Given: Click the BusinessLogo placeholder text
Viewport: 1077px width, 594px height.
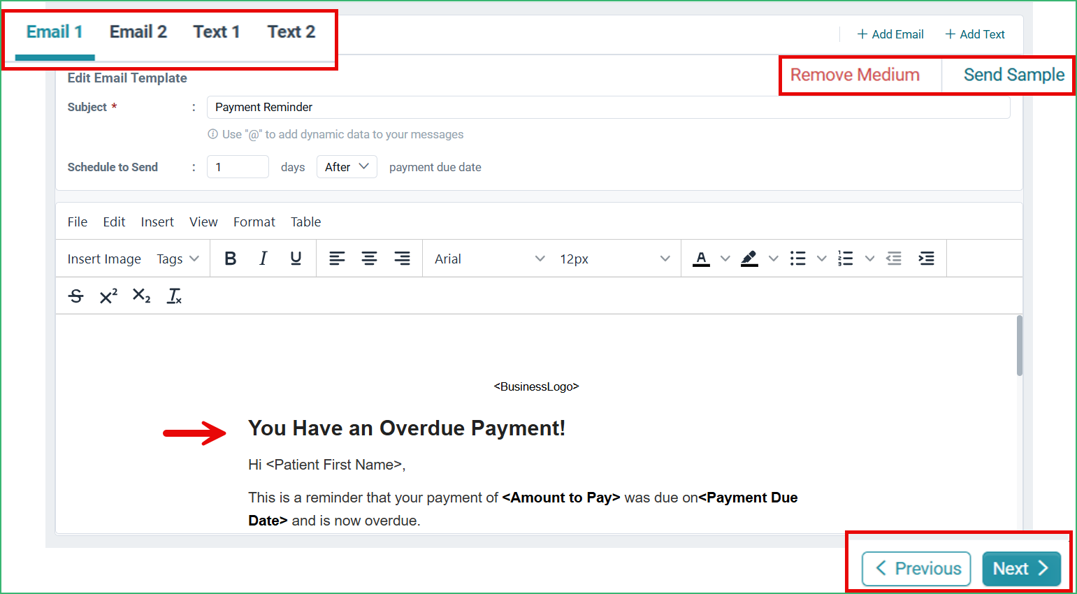Looking at the screenshot, I should tap(536, 386).
